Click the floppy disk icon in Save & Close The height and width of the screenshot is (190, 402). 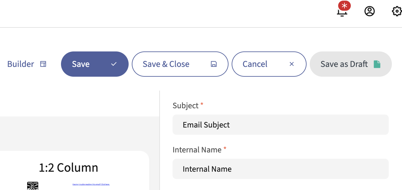click(214, 64)
